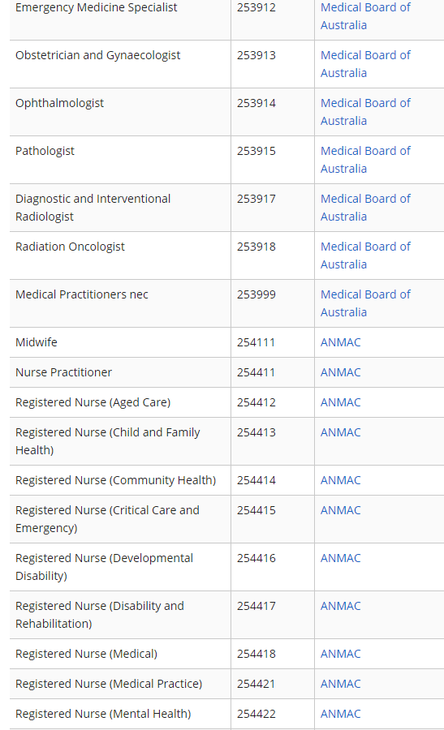Open ANMAC link for Registered Nurse (Medical)
Screen dimensions: 444x730
click(341, 654)
